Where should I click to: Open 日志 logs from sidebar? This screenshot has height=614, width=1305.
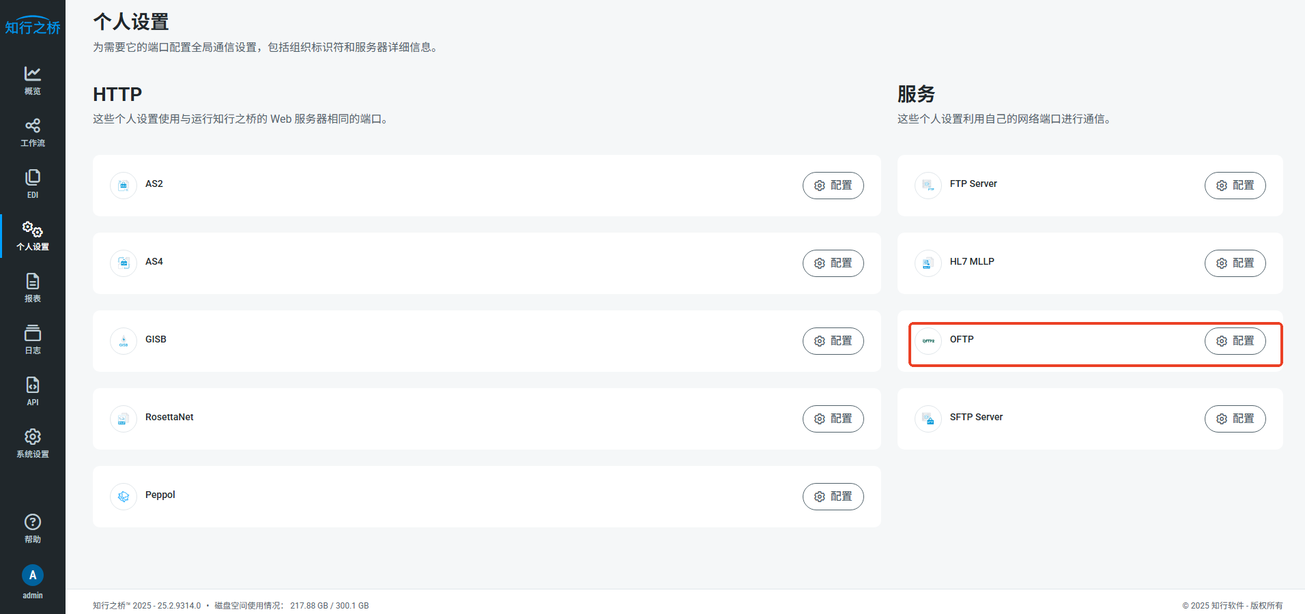tap(32, 339)
